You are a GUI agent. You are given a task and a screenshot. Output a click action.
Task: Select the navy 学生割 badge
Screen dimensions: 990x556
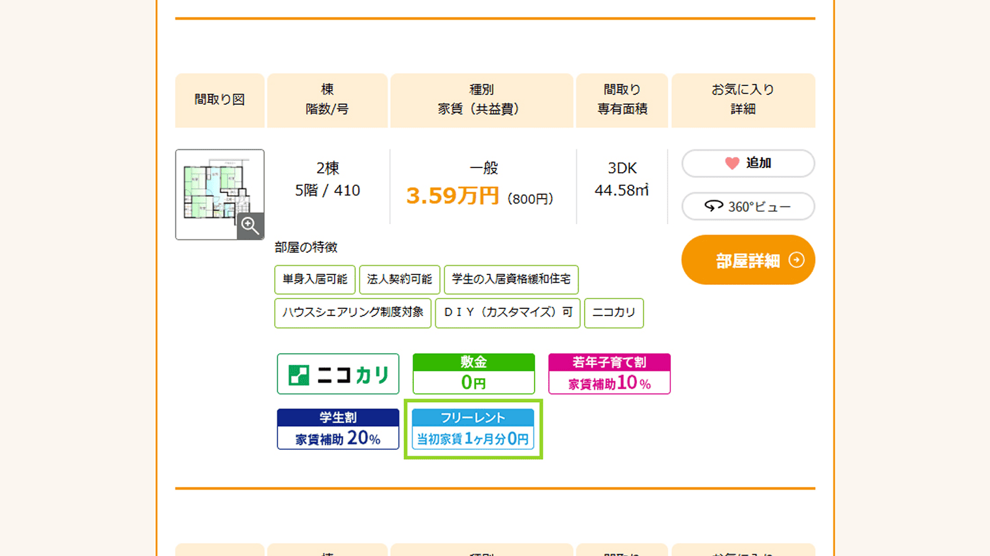click(x=338, y=430)
